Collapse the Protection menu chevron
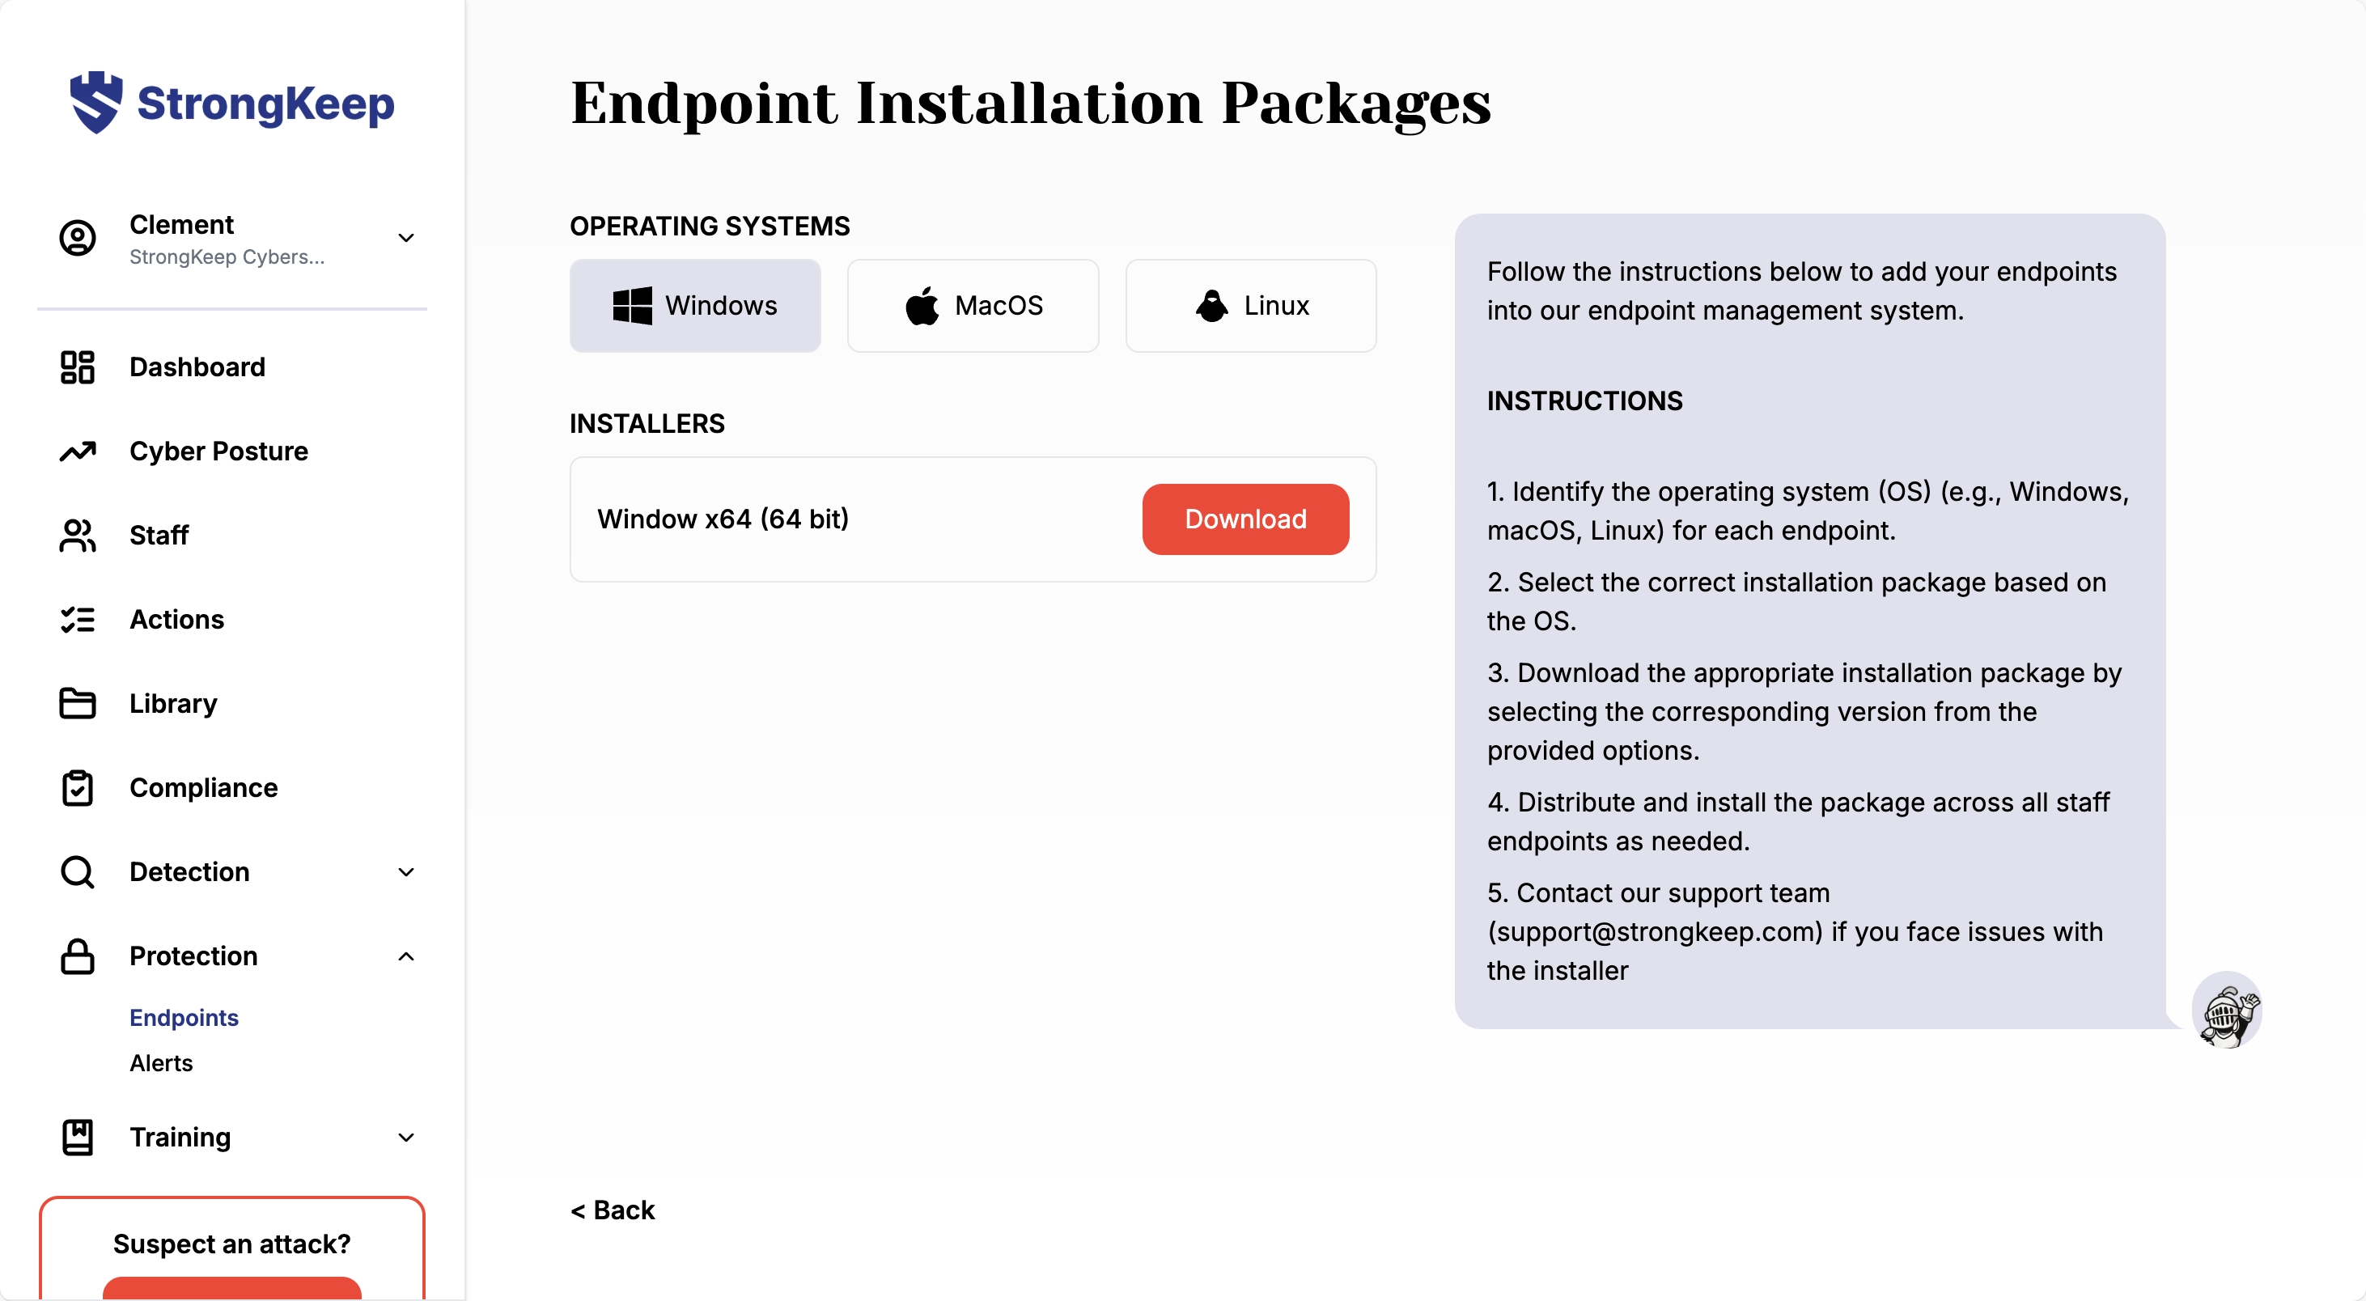The height and width of the screenshot is (1301, 2366). [406, 956]
